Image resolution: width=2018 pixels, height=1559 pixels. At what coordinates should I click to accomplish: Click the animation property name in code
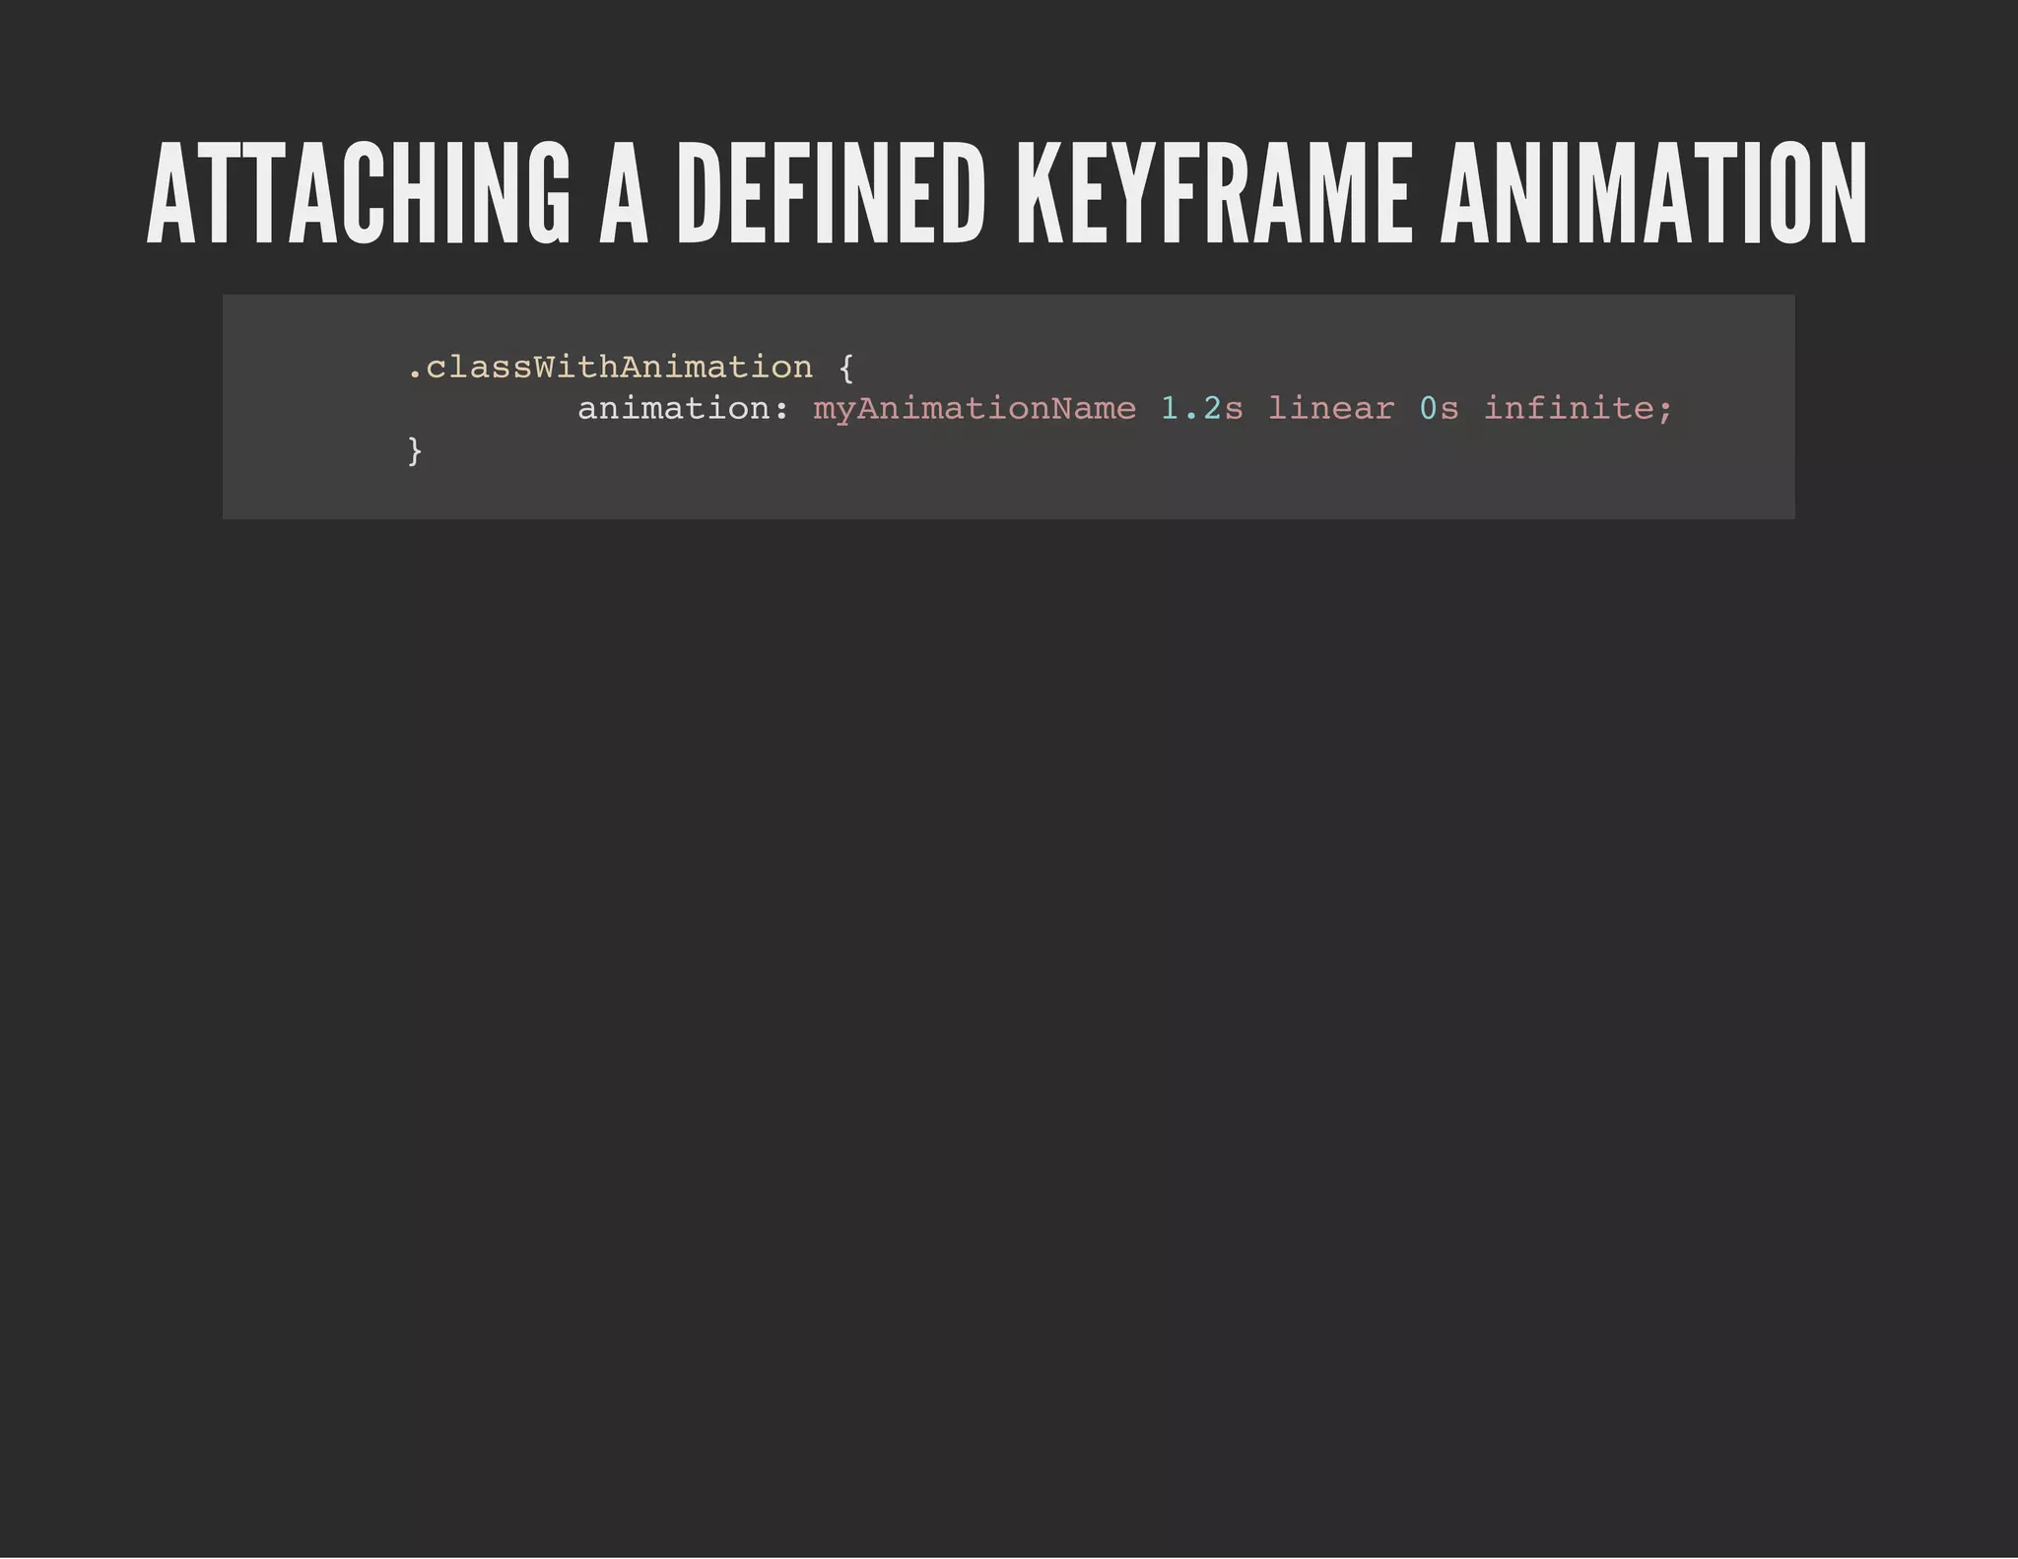point(674,409)
